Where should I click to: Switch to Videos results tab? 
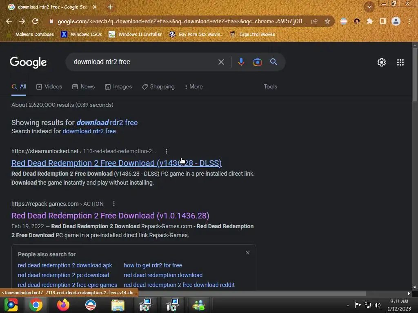[49, 87]
